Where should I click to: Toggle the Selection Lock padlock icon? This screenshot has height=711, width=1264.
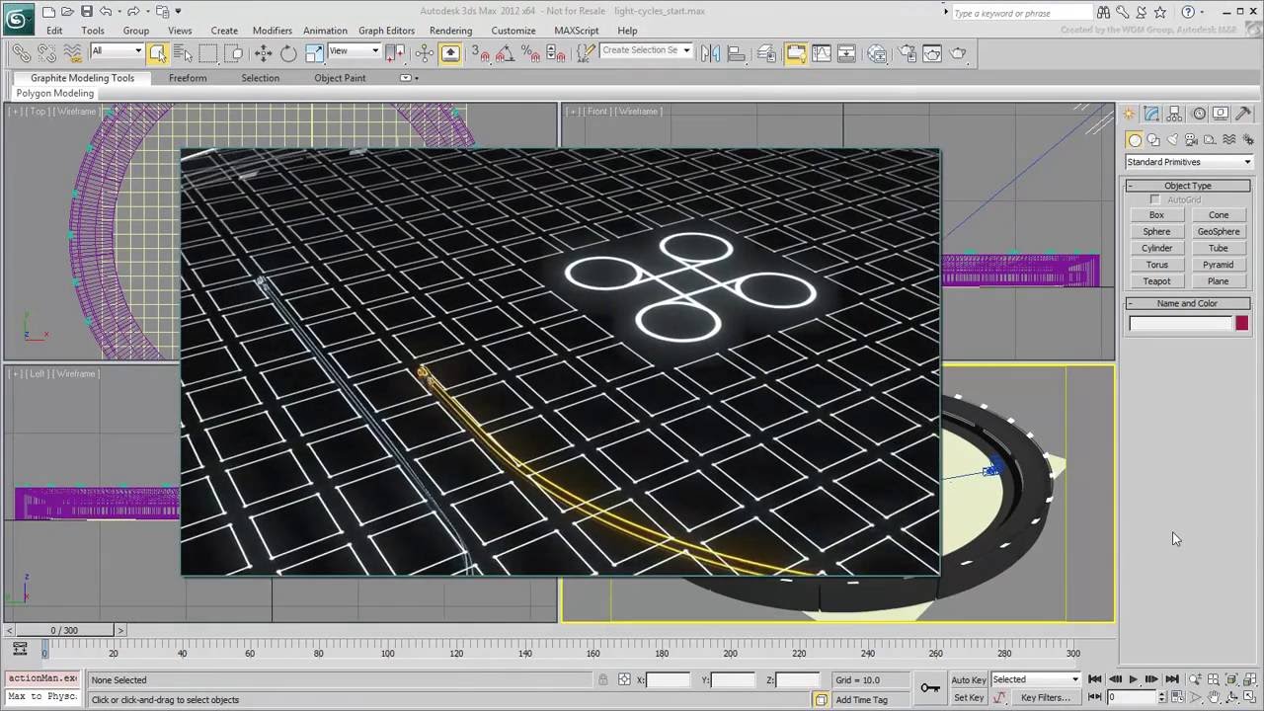(602, 679)
